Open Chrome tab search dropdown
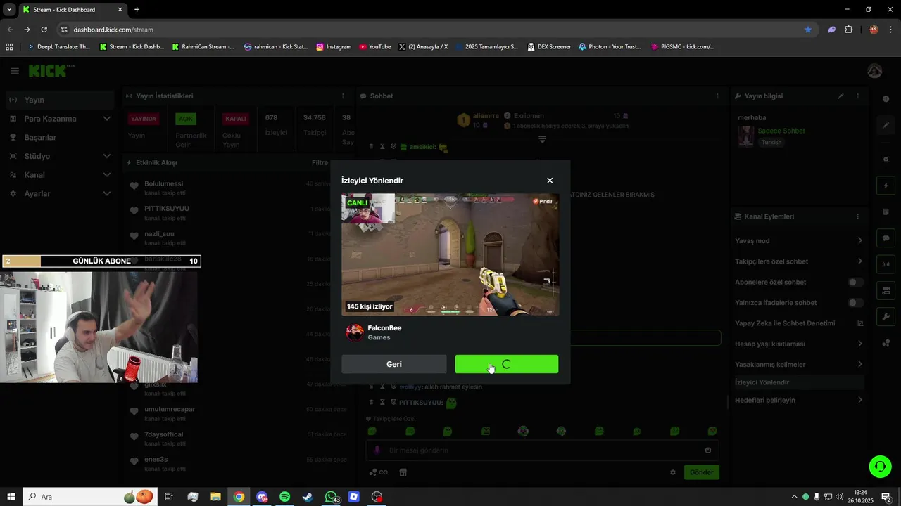Viewport: 901px width, 506px height. tap(9, 9)
